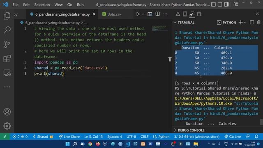This screenshot has height=148, width=263.
Task: Split the editor right
Action: 157,14
